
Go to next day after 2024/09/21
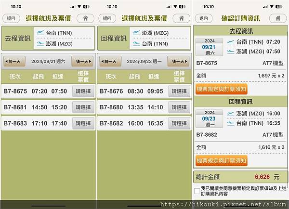tap(82, 61)
